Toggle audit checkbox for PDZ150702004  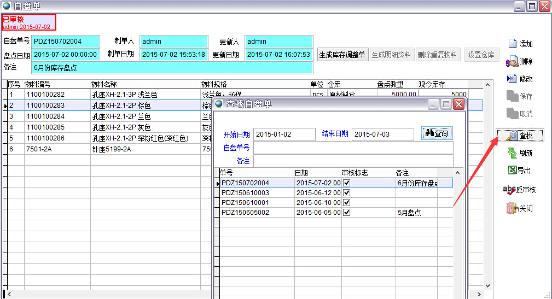click(346, 183)
